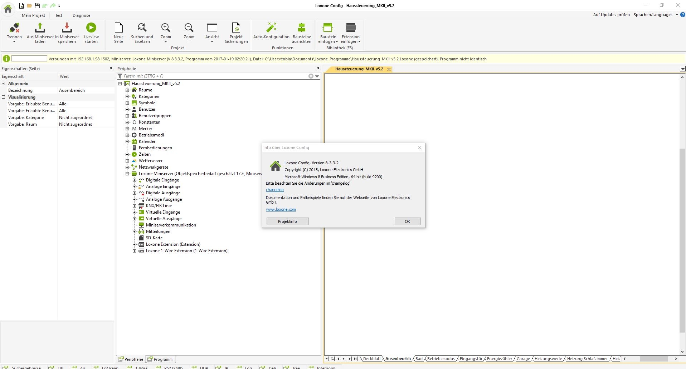This screenshot has width=686, height=369.
Task: Open Suchen und Ersetzen tool
Action: [142, 33]
